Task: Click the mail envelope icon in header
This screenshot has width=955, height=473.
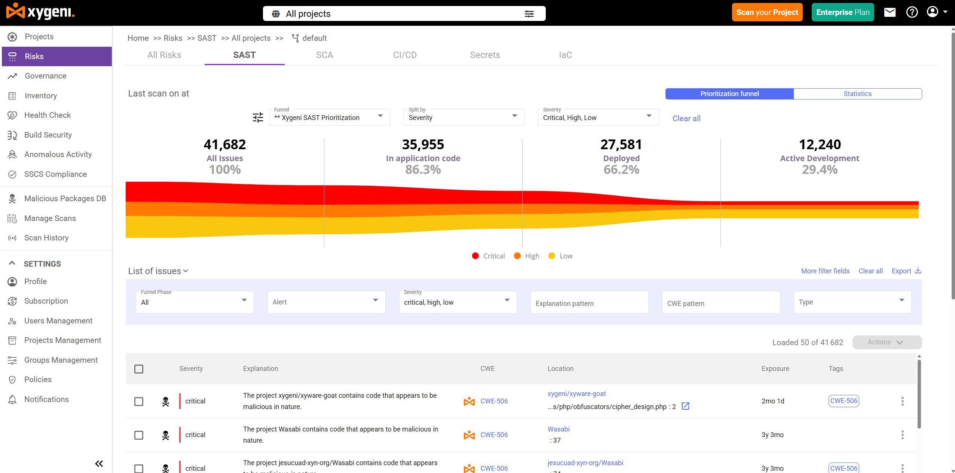Action: [x=890, y=12]
